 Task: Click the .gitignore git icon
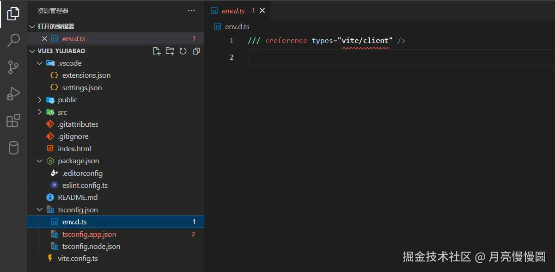click(50, 136)
